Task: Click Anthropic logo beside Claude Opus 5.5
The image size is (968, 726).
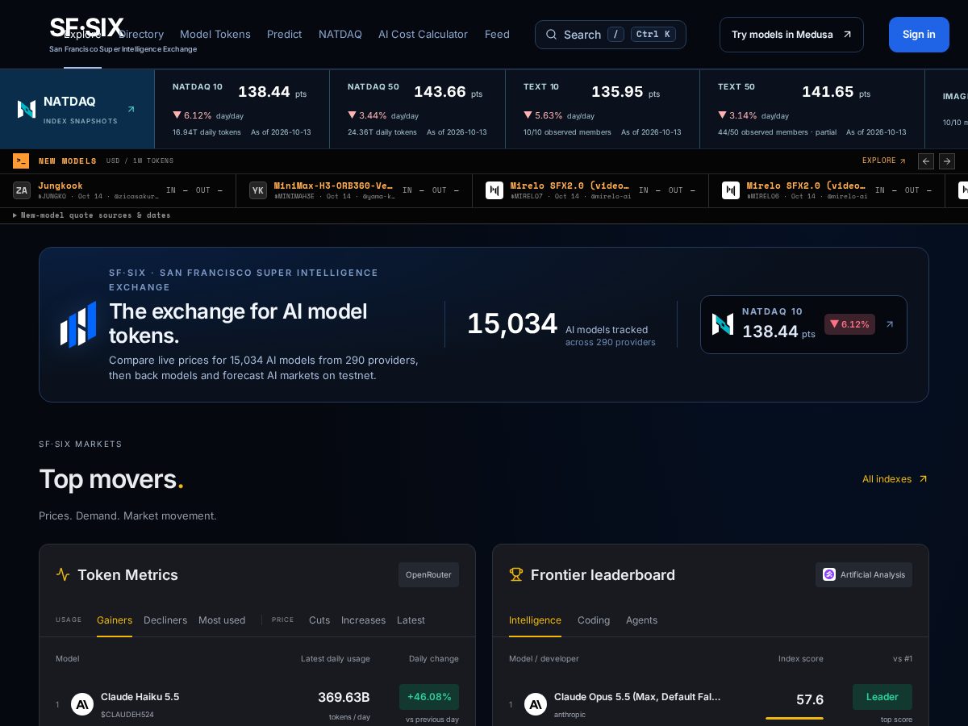Action: coord(536,704)
